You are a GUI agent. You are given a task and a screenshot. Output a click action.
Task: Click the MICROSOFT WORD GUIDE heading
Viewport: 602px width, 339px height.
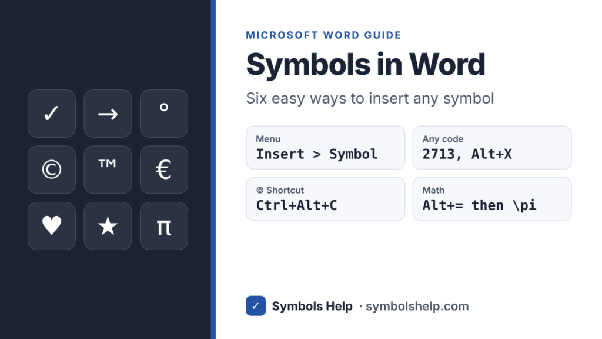[324, 35]
